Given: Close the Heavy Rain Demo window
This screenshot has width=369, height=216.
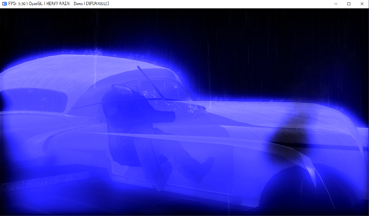Looking at the screenshot, I should point(362,4).
